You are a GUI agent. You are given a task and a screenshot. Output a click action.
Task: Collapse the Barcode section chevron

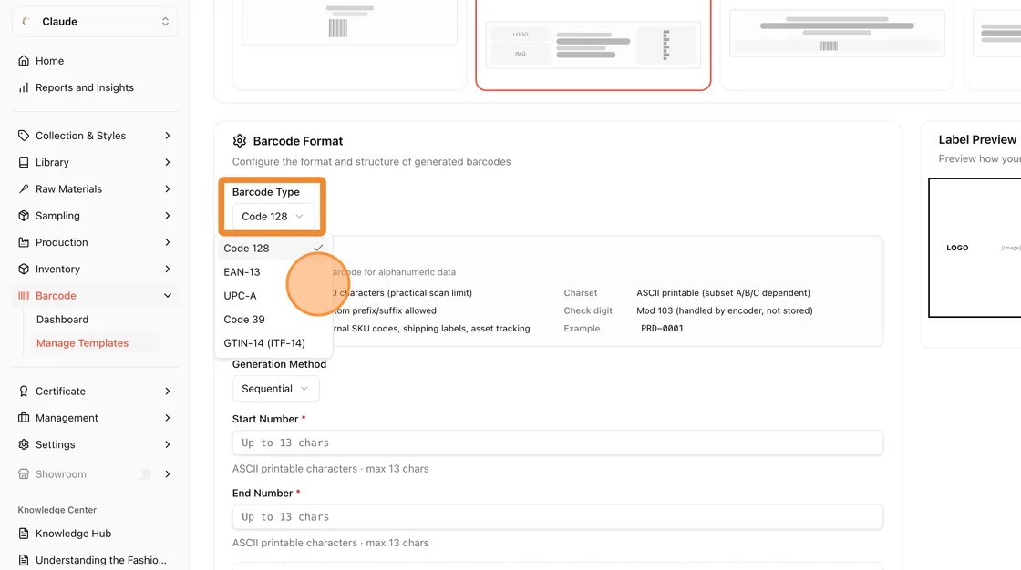(168, 295)
